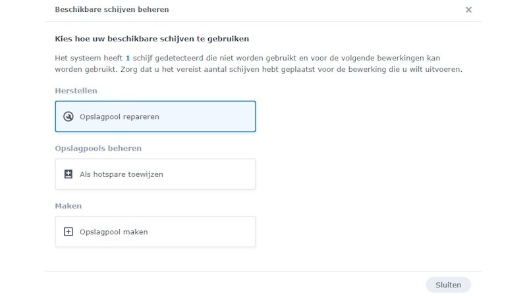
Task: Pick the Opslagpool maken option card
Action: click(x=155, y=232)
